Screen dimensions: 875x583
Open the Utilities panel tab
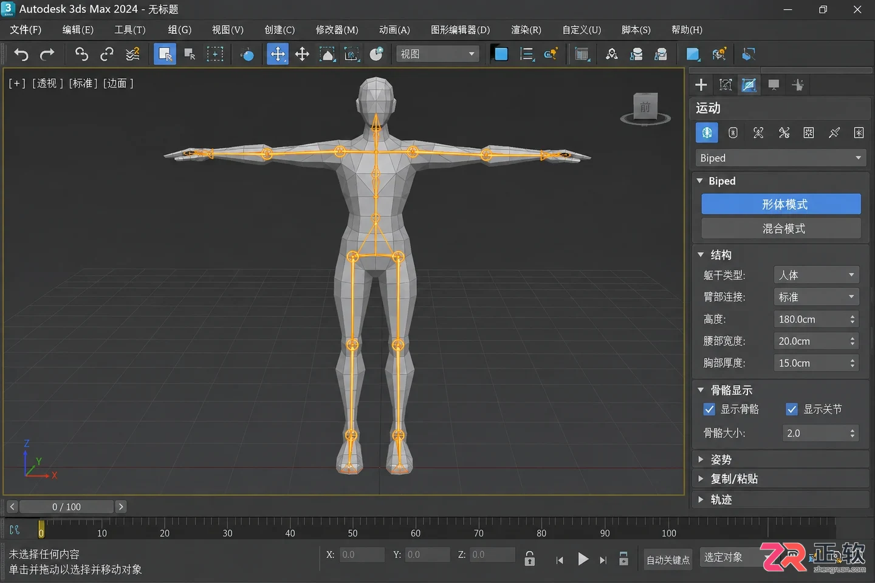click(x=798, y=85)
